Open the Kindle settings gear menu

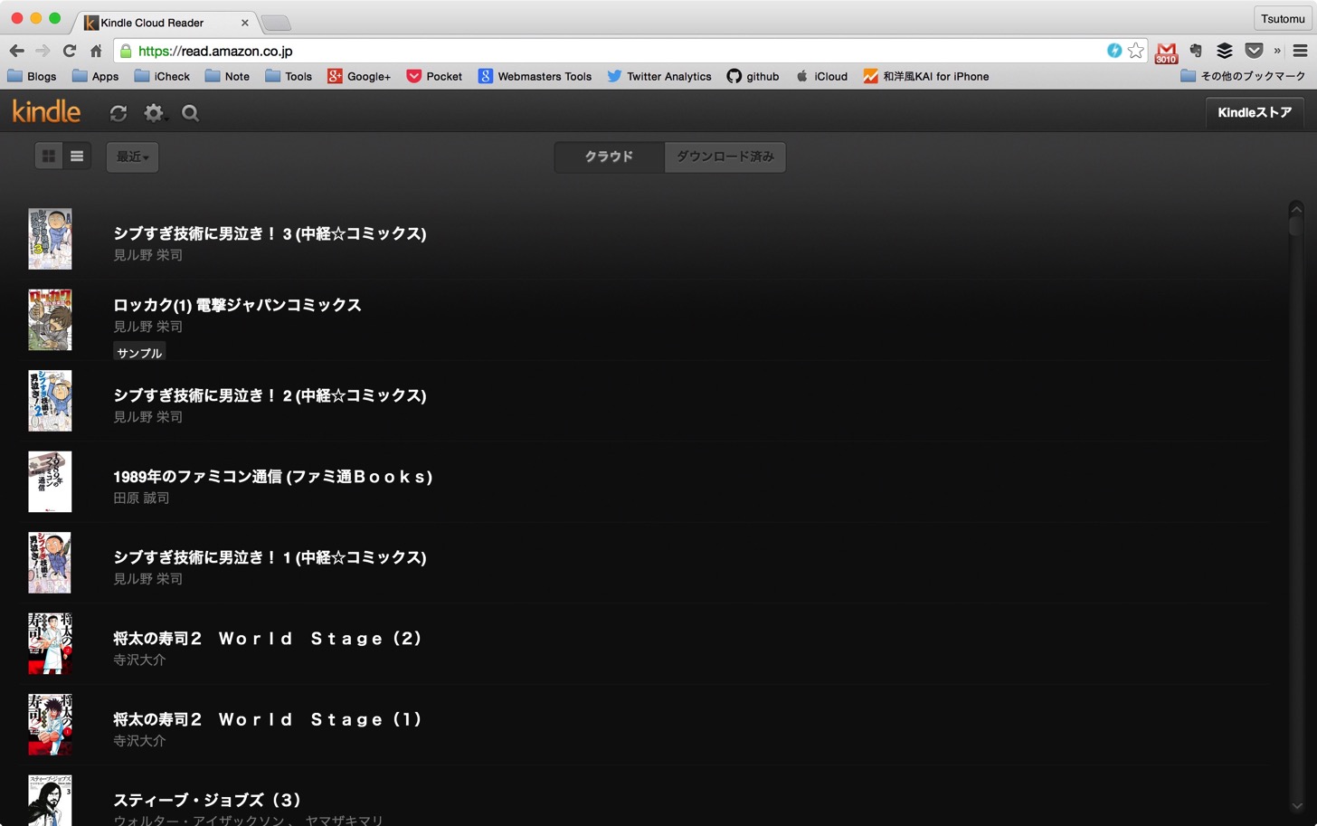pyautogui.click(x=155, y=113)
